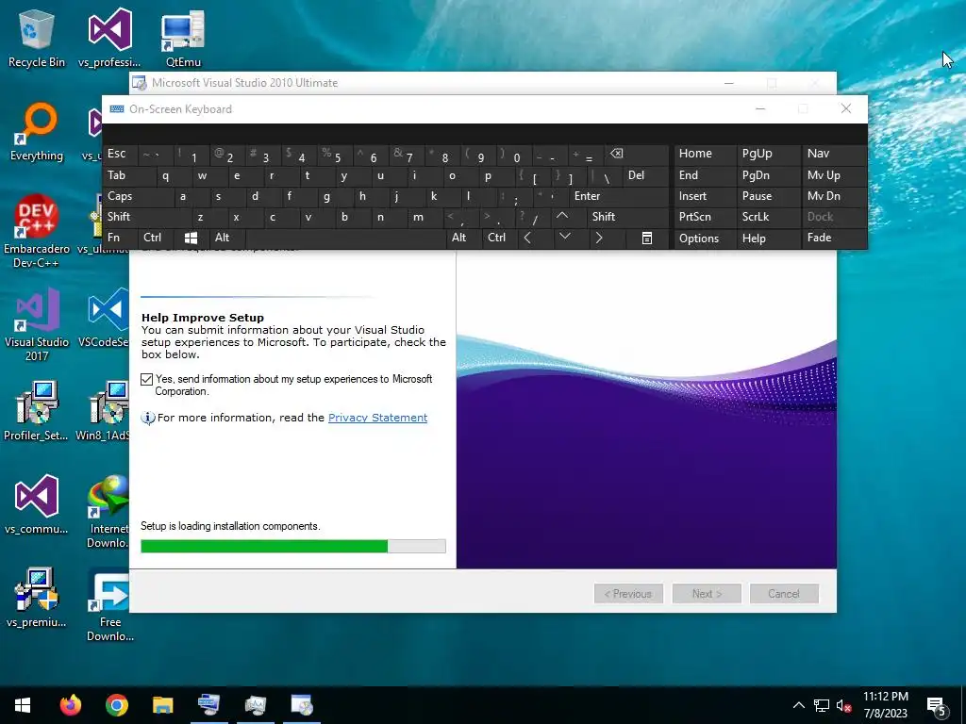Click Help on the On-Screen Keyboard

(x=768, y=239)
